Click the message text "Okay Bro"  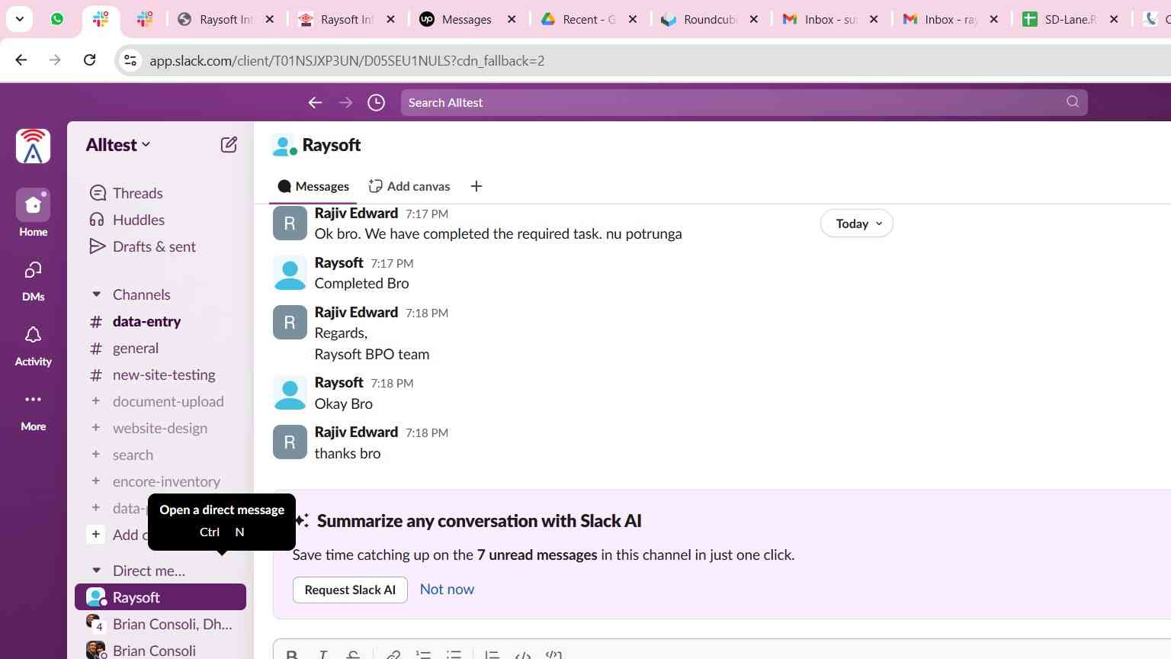344,403
